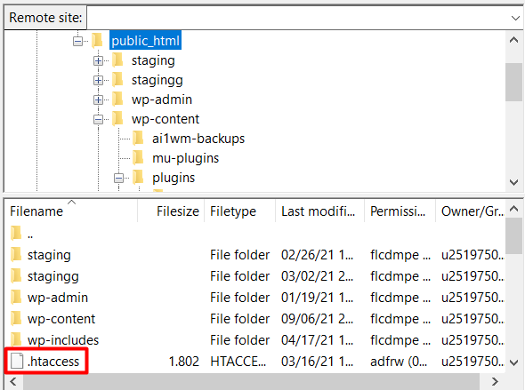Image resolution: width=525 pixels, height=390 pixels.
Task: Select the mu-plugins folder icon in tree
Action: coord(138,158)
